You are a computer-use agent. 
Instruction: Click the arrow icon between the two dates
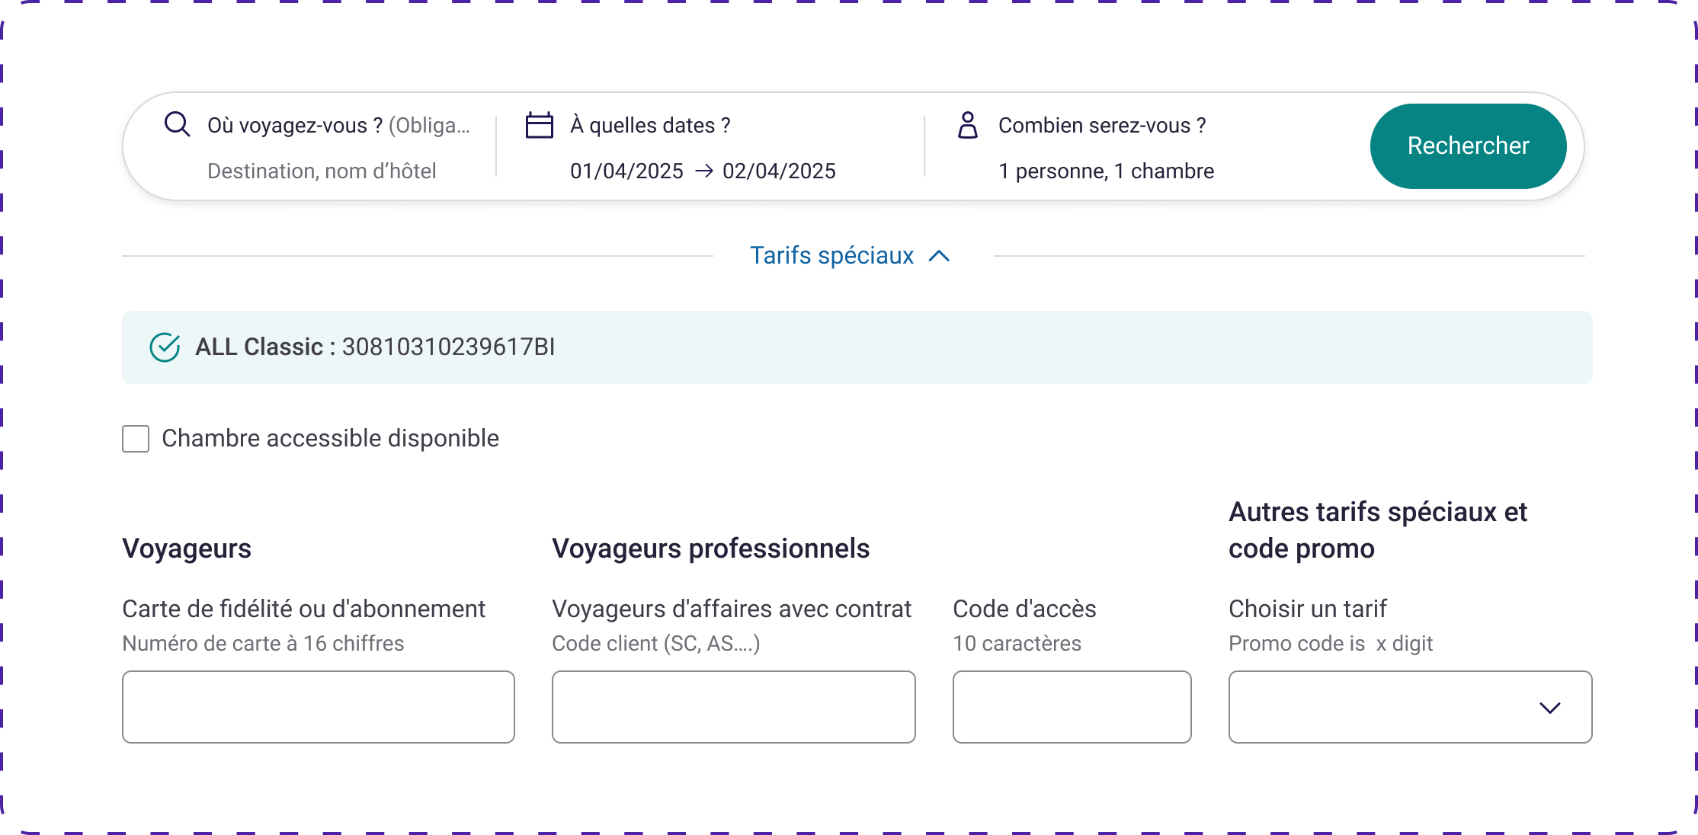[x=702, y=171]
